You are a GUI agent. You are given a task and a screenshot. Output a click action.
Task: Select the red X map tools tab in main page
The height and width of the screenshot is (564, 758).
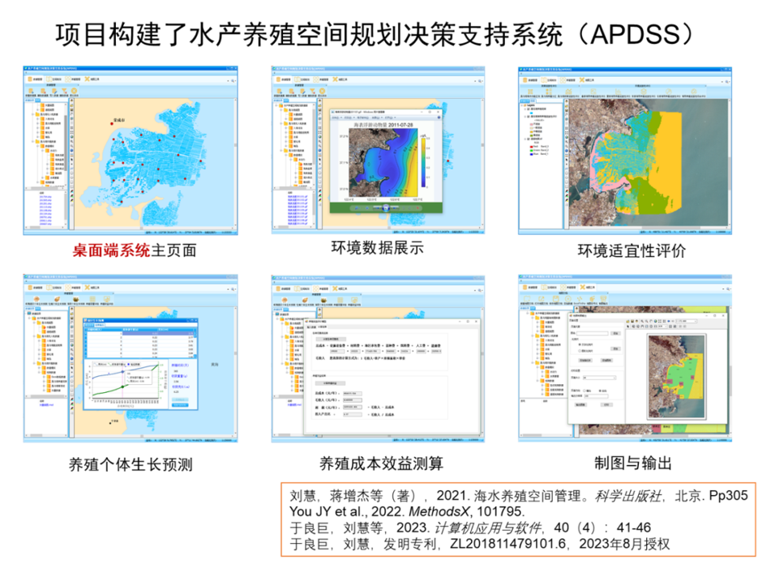87,79
